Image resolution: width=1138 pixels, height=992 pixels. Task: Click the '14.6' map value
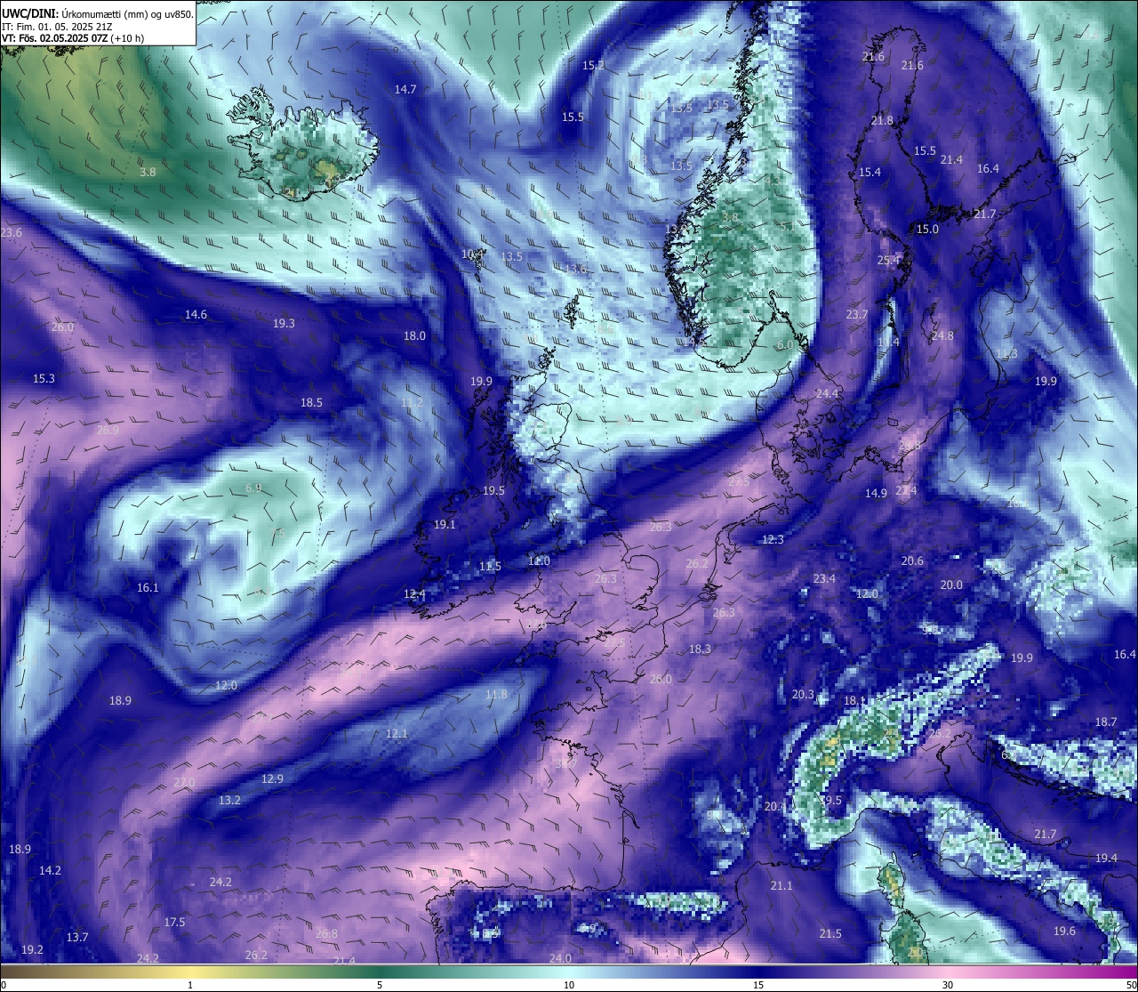[196, 315]
